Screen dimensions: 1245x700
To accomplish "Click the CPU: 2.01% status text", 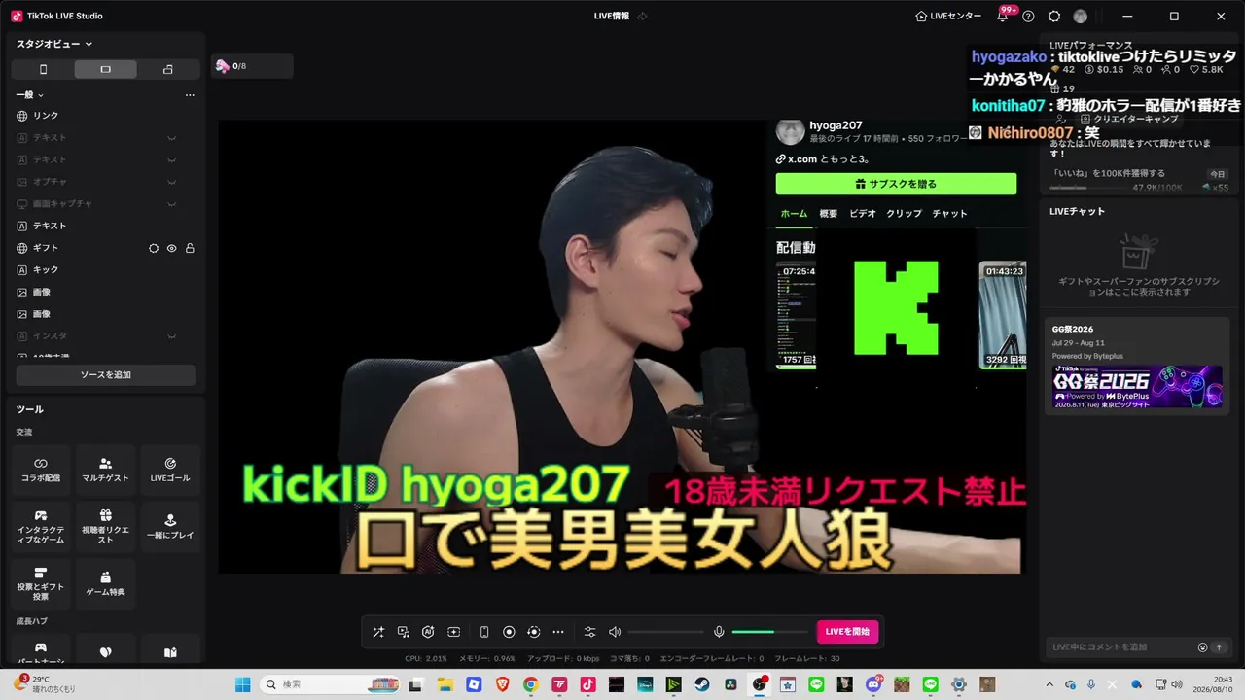I will pos(426,658).
